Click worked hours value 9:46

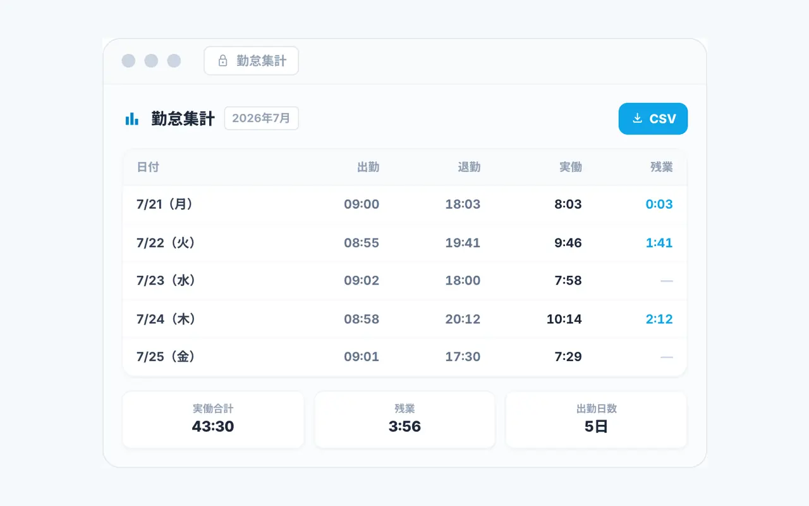coord(568,243)
